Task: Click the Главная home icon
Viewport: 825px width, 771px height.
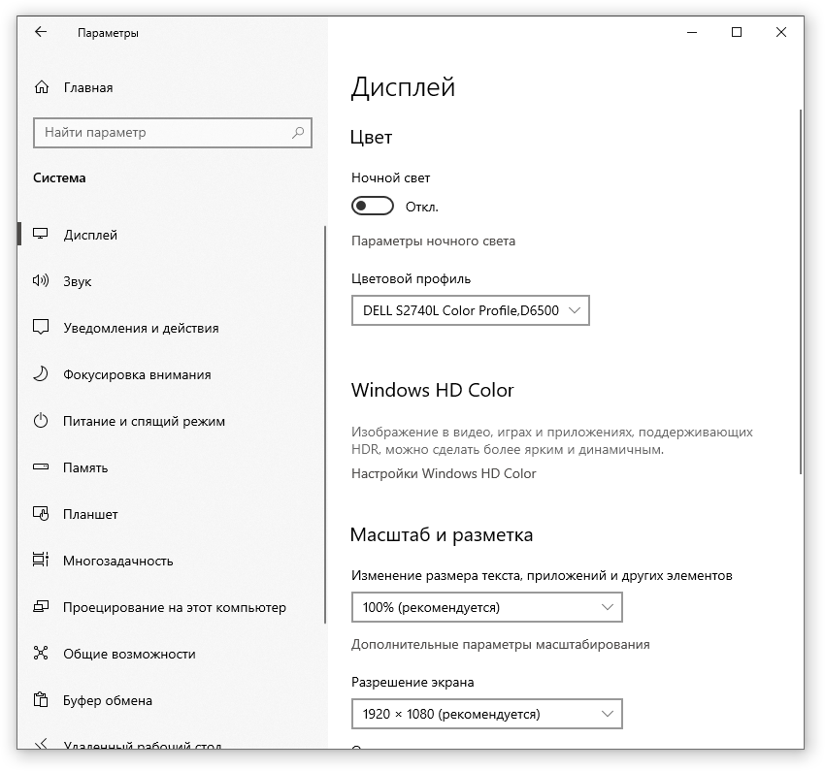Action: tap(41, 87)
